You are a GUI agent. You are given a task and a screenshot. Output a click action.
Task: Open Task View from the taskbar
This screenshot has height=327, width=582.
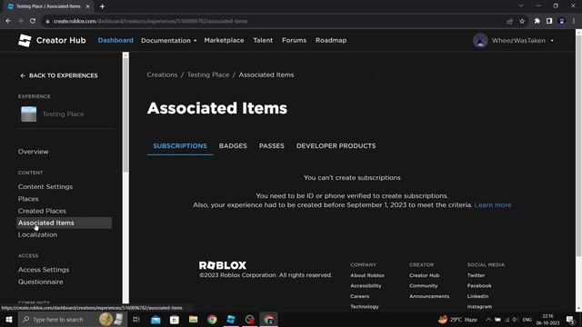pos(136,319)
